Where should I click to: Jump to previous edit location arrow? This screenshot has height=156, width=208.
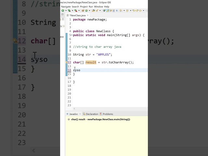[134, 10]
